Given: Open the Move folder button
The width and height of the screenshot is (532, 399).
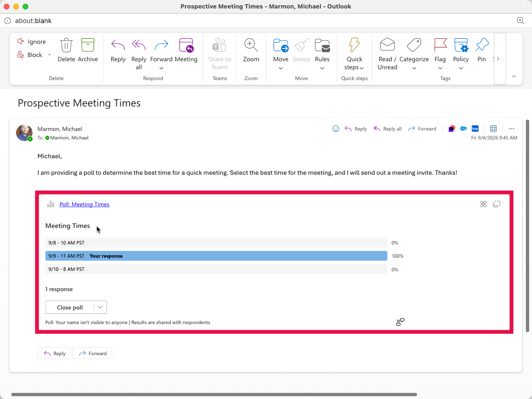Looking at the screenshot, I should [280, 50].
